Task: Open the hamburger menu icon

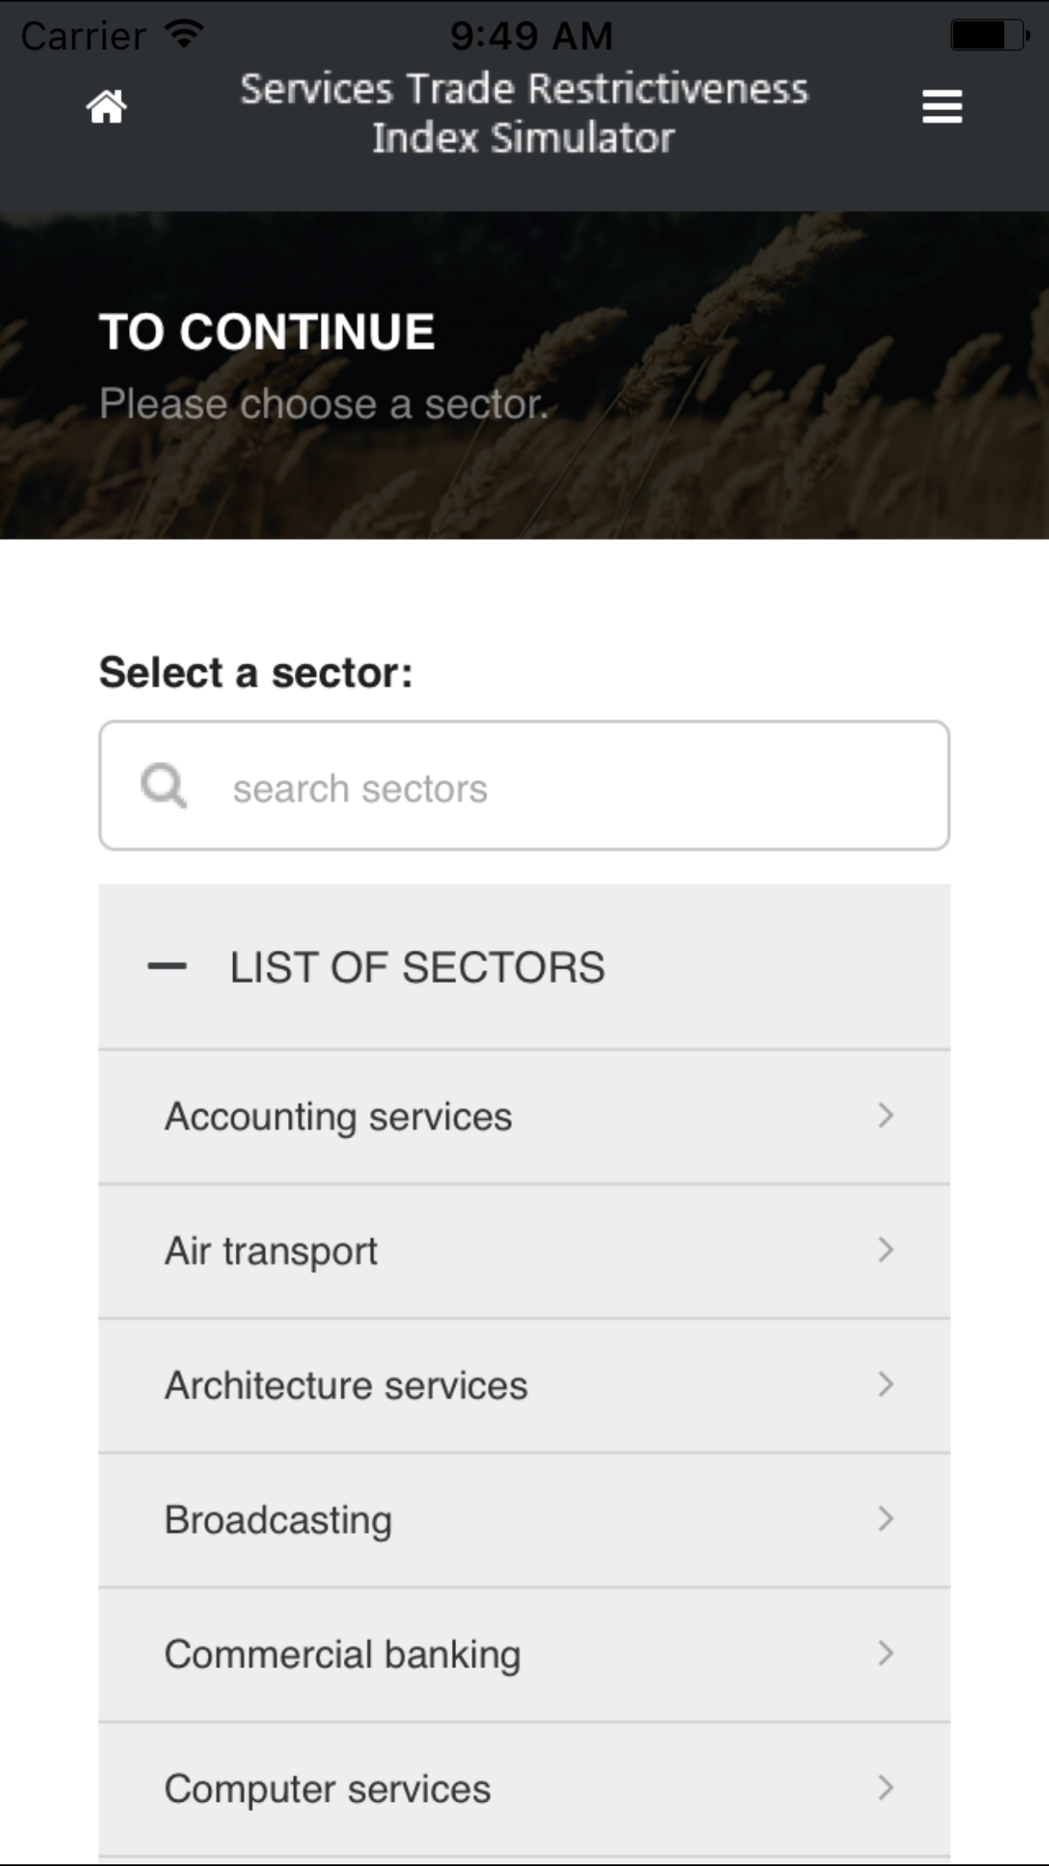Action: pyautogui.click(x=942, y=107)
